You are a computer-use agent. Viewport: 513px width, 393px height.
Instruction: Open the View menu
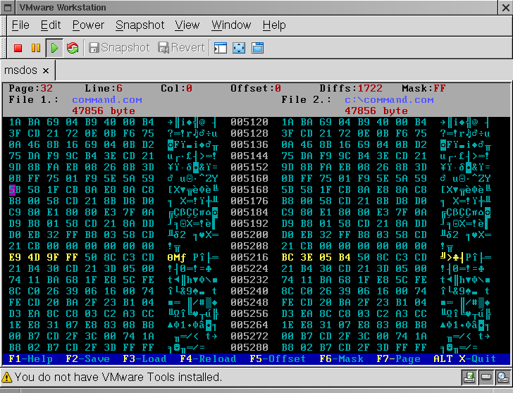[x=187, y=25]
